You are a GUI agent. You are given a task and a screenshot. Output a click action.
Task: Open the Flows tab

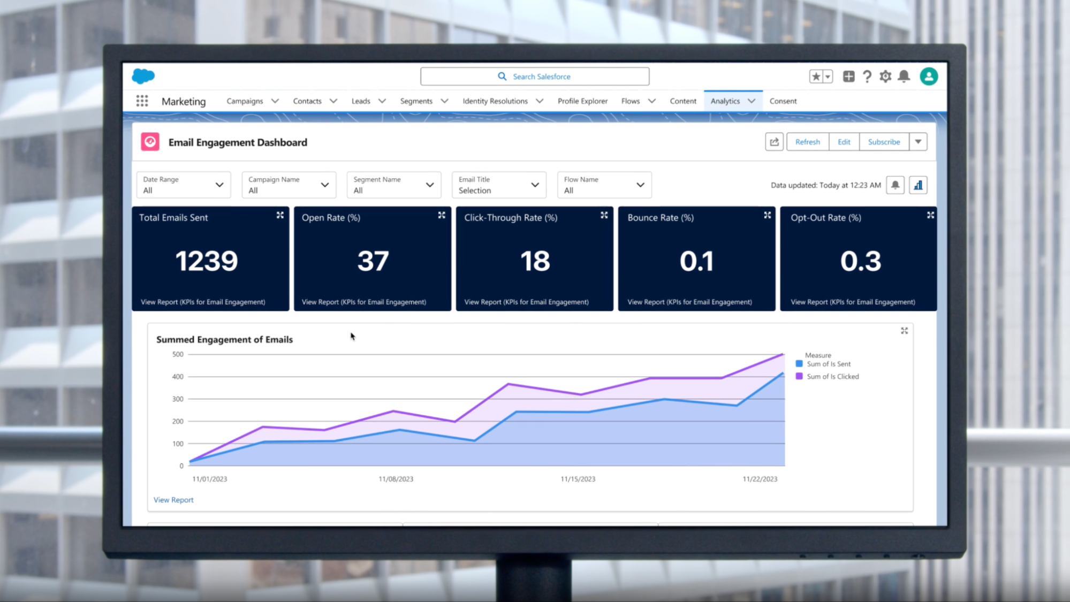point(631,101)
